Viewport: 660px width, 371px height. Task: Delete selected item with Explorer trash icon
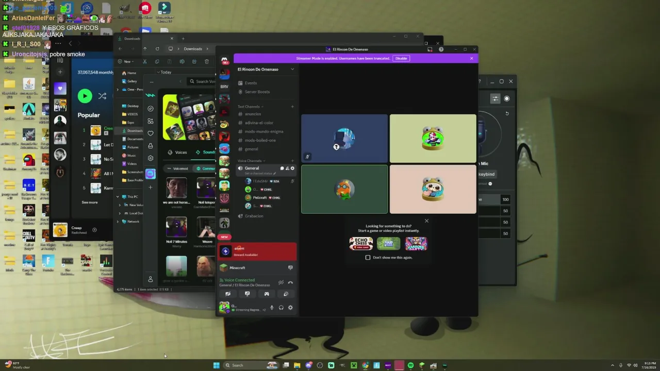point(207,61)
